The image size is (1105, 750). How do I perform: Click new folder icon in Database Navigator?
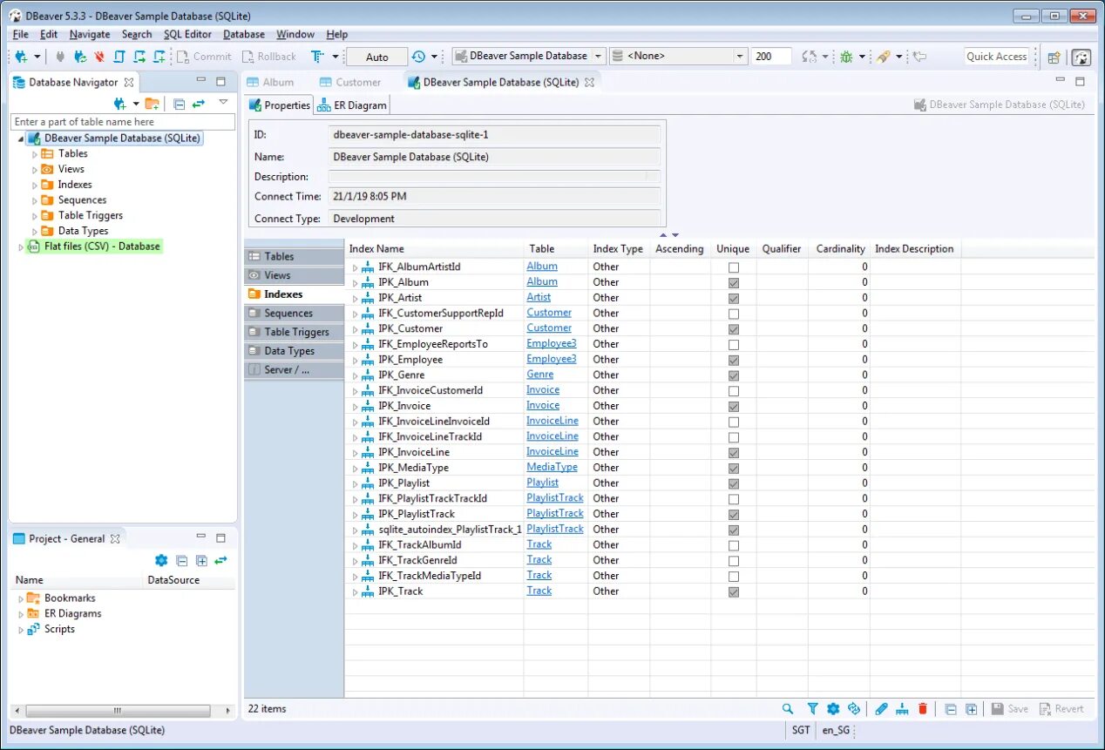(153, 104)
